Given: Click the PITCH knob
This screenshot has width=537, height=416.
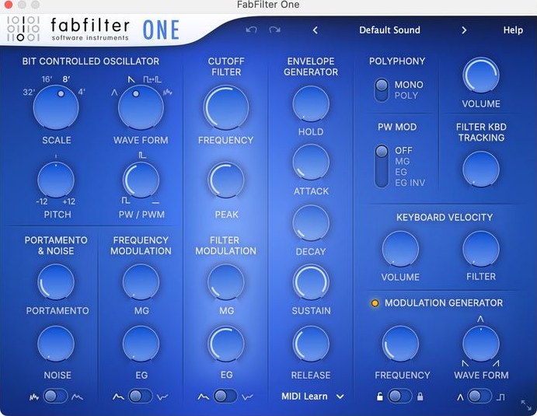Looking at the screenshot, I should pos(56,180).
